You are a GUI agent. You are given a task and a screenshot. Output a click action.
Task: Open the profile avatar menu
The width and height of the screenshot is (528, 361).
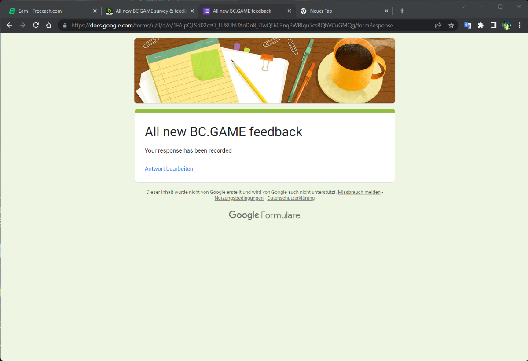click(506, 26)
